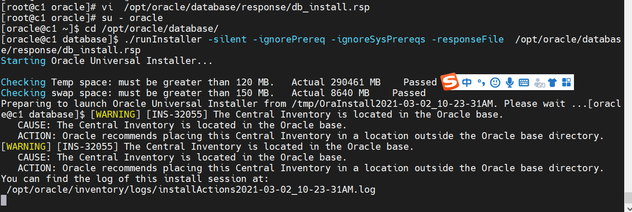Open the emoji smiley panel
Screen dimensions: 632x212
coord(495,82)
